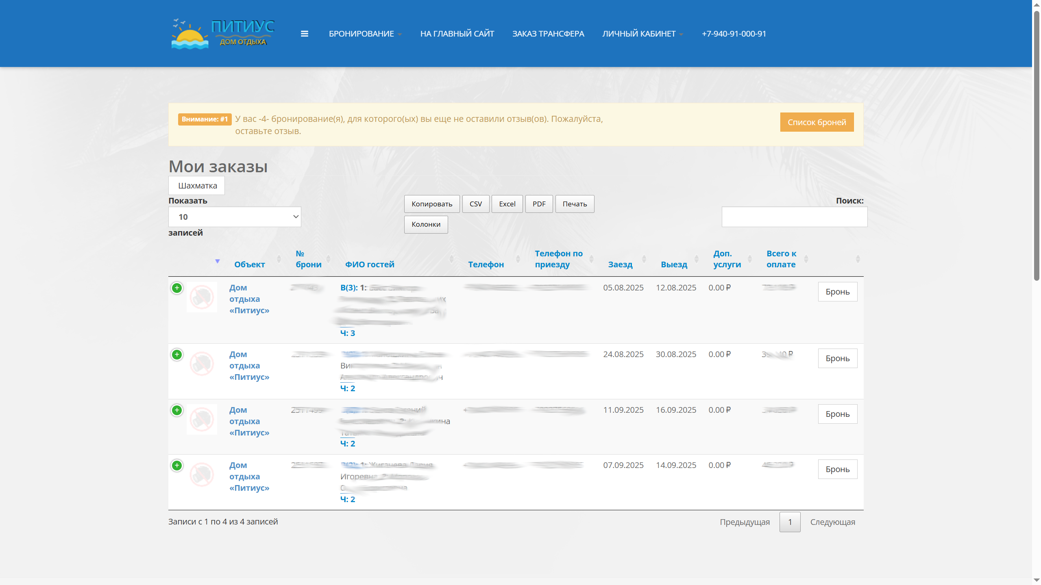Click the no-photo thumbnail of the 07.09.2025 booking
1041x585 pixels.
(x=202, y=474)
